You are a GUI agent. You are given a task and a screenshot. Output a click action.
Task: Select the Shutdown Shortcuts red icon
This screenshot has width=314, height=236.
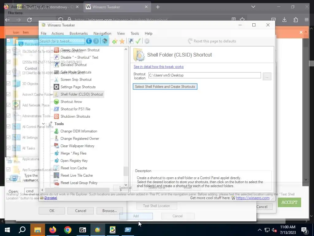click(56, 116)
